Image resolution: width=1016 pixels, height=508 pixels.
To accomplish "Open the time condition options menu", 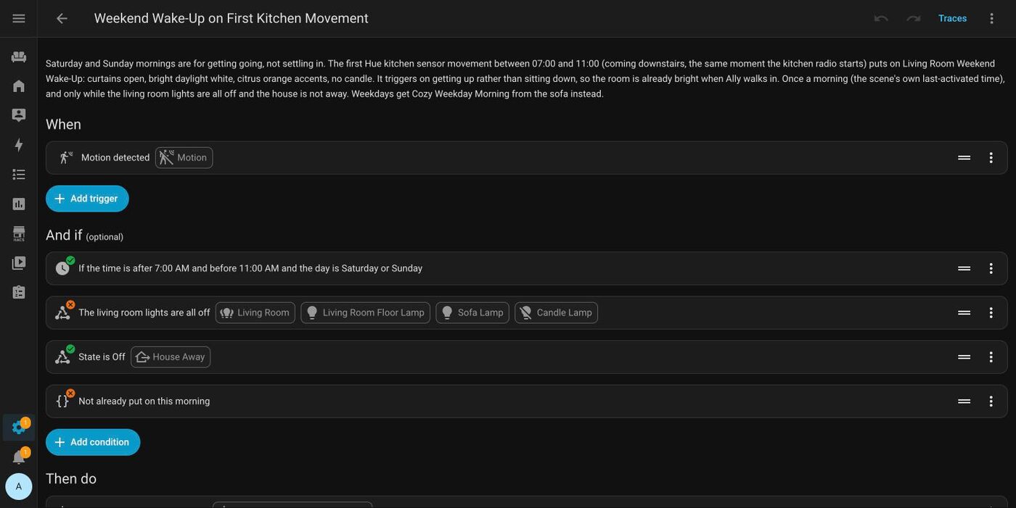I will click(x=991, y=269).
